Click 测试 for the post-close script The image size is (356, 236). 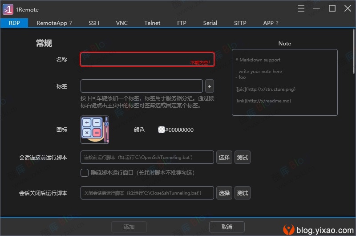pos(243,193)
